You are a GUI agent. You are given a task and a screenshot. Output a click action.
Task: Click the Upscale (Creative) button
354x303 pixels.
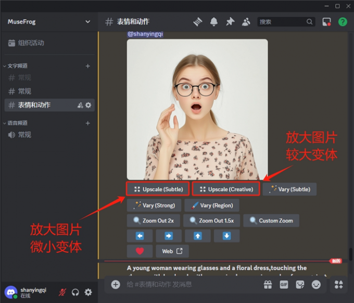pyautogui.click(x=226, y=189)
